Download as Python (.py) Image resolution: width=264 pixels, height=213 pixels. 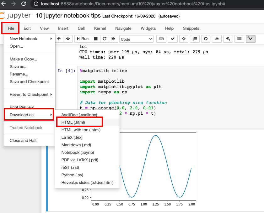click(87, 175)
